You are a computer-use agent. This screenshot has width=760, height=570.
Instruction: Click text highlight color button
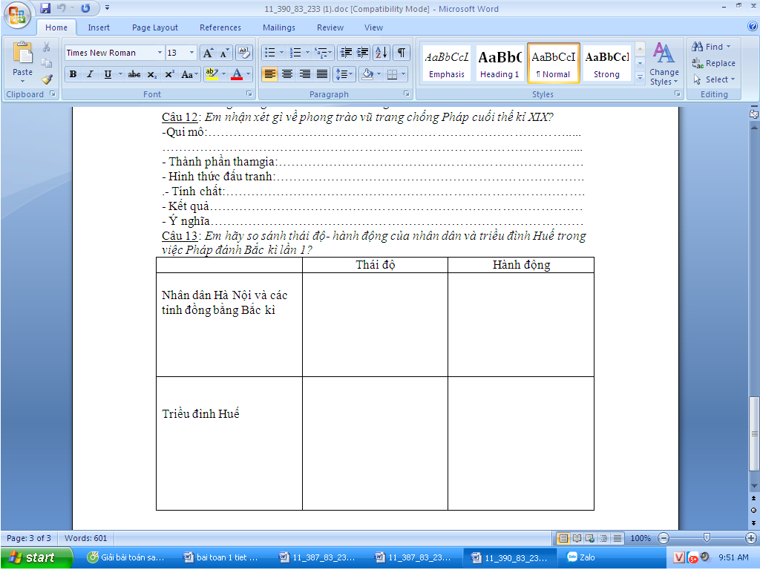point(212,74)
